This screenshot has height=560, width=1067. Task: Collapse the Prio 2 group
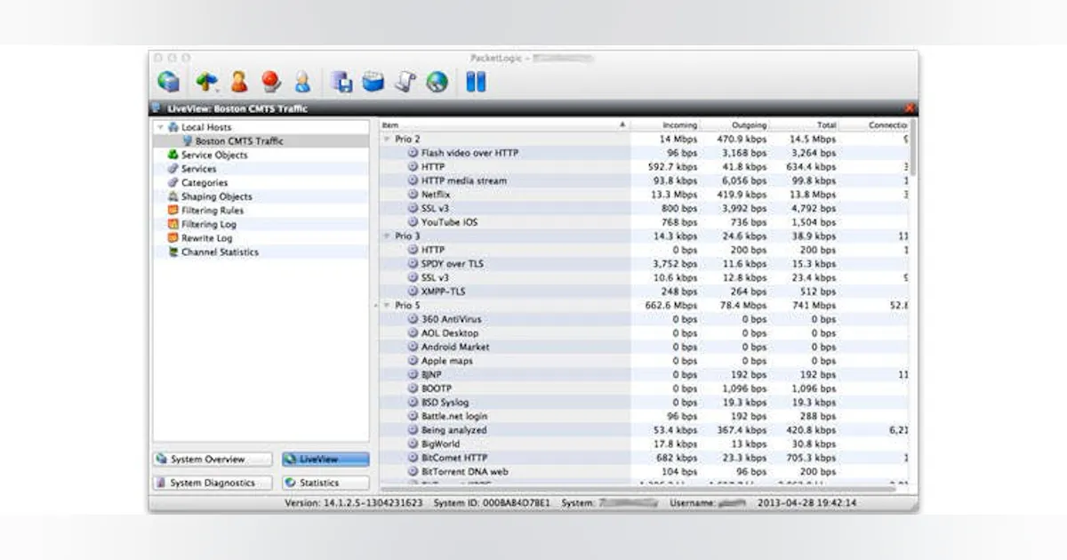coord(387,140)
